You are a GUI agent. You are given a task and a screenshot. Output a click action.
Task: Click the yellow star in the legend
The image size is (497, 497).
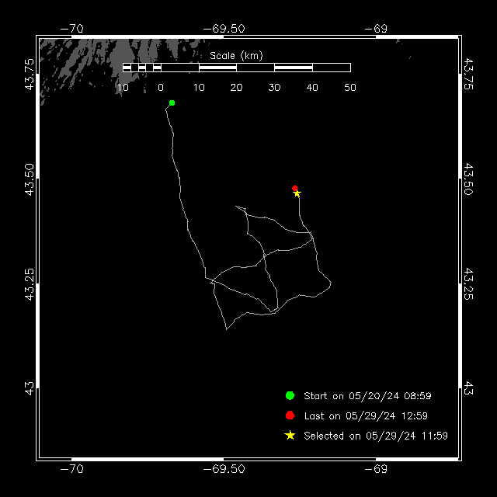(290, 435)
